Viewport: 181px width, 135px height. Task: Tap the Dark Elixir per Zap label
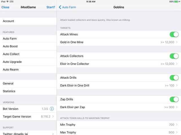[x=72, y=107]
